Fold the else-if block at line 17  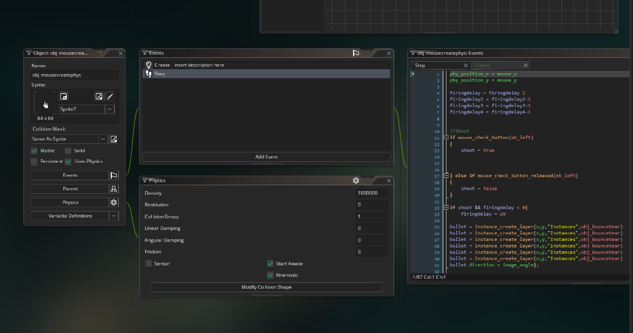click(445, 176)
